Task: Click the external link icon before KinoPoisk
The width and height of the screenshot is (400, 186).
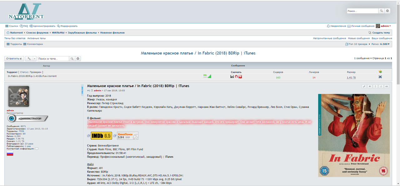Action: click(115, 136)
